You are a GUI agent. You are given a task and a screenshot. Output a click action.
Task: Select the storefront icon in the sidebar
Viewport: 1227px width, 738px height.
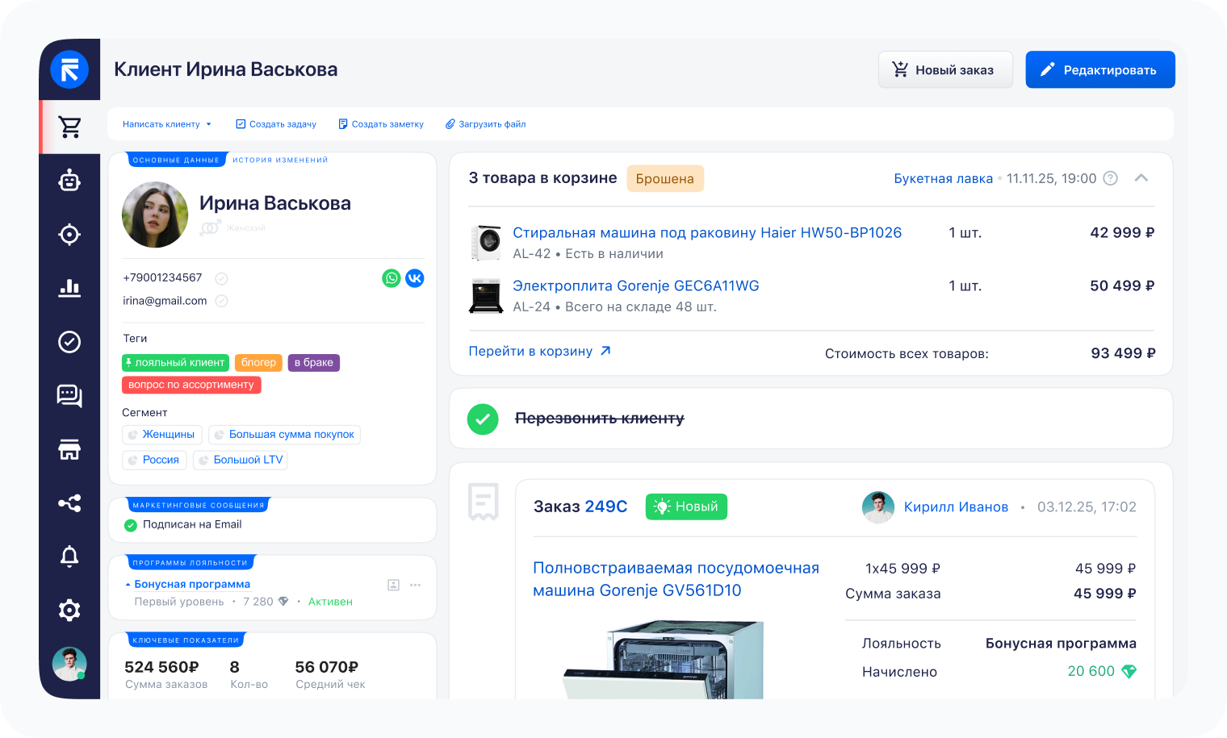[x=69, y=449]
